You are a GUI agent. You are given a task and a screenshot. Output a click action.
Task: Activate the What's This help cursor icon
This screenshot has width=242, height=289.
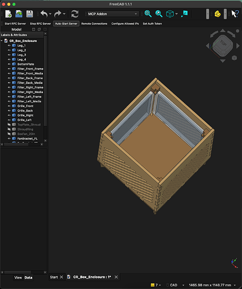[x=235, y=14]
